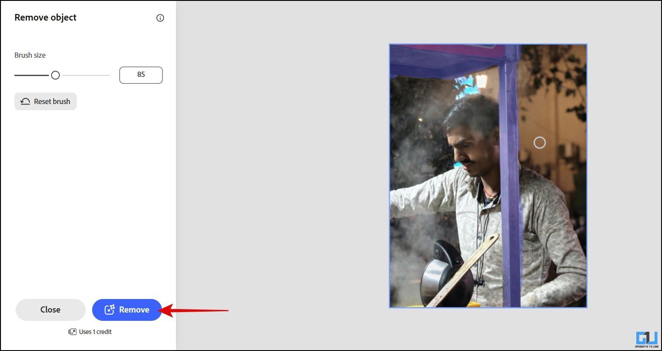
Task: Click the credit icon next to Uses 1 credit
Action: coord(72,332)
